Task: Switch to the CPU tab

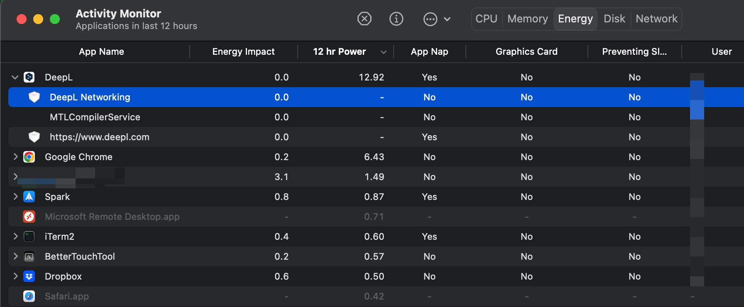Action: [x=486, y=19]
